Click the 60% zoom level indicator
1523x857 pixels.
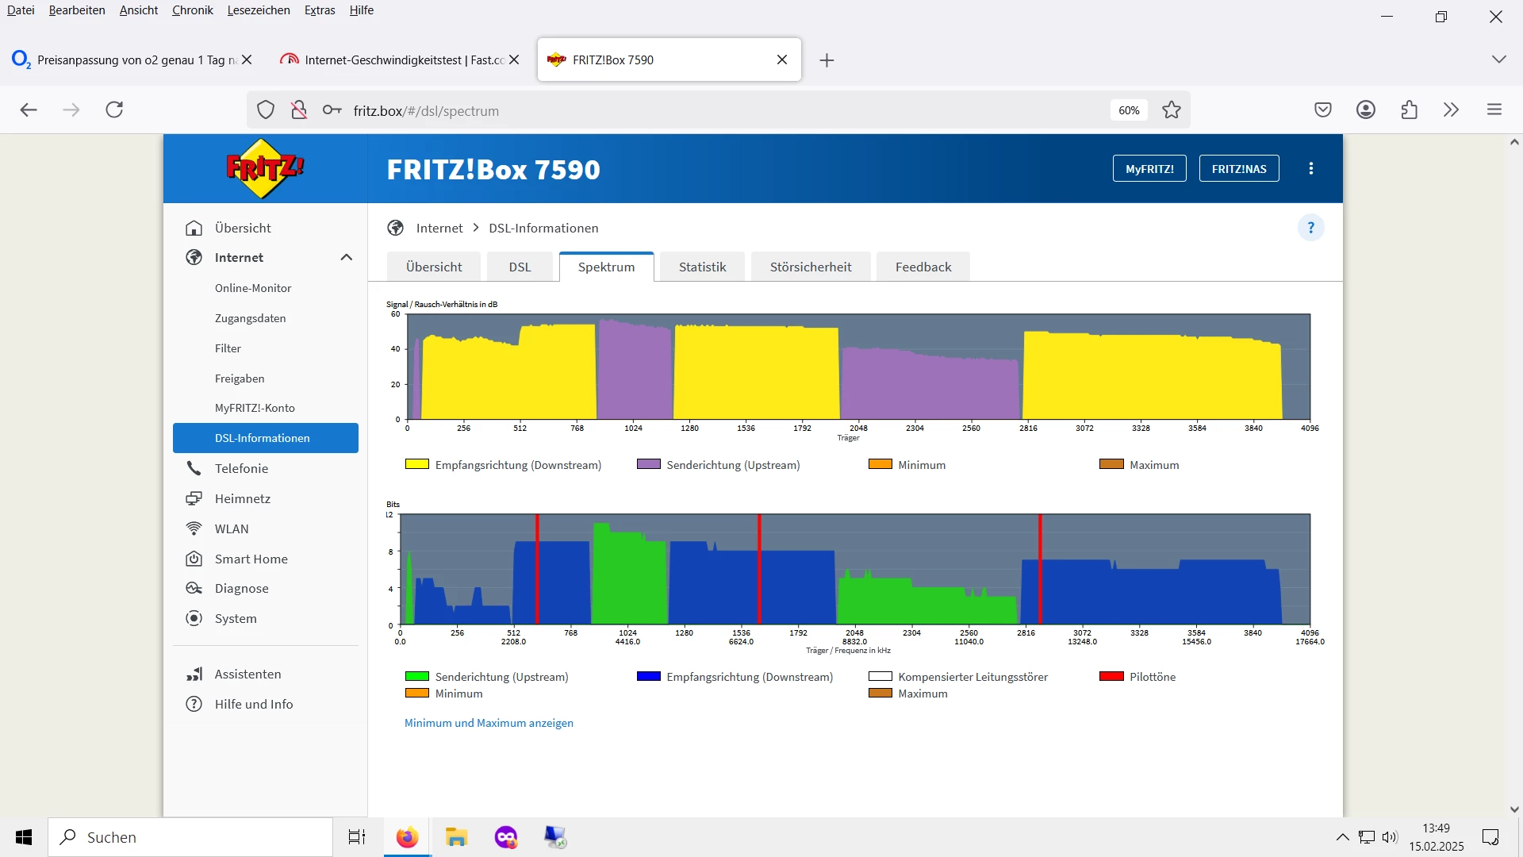1128,110
